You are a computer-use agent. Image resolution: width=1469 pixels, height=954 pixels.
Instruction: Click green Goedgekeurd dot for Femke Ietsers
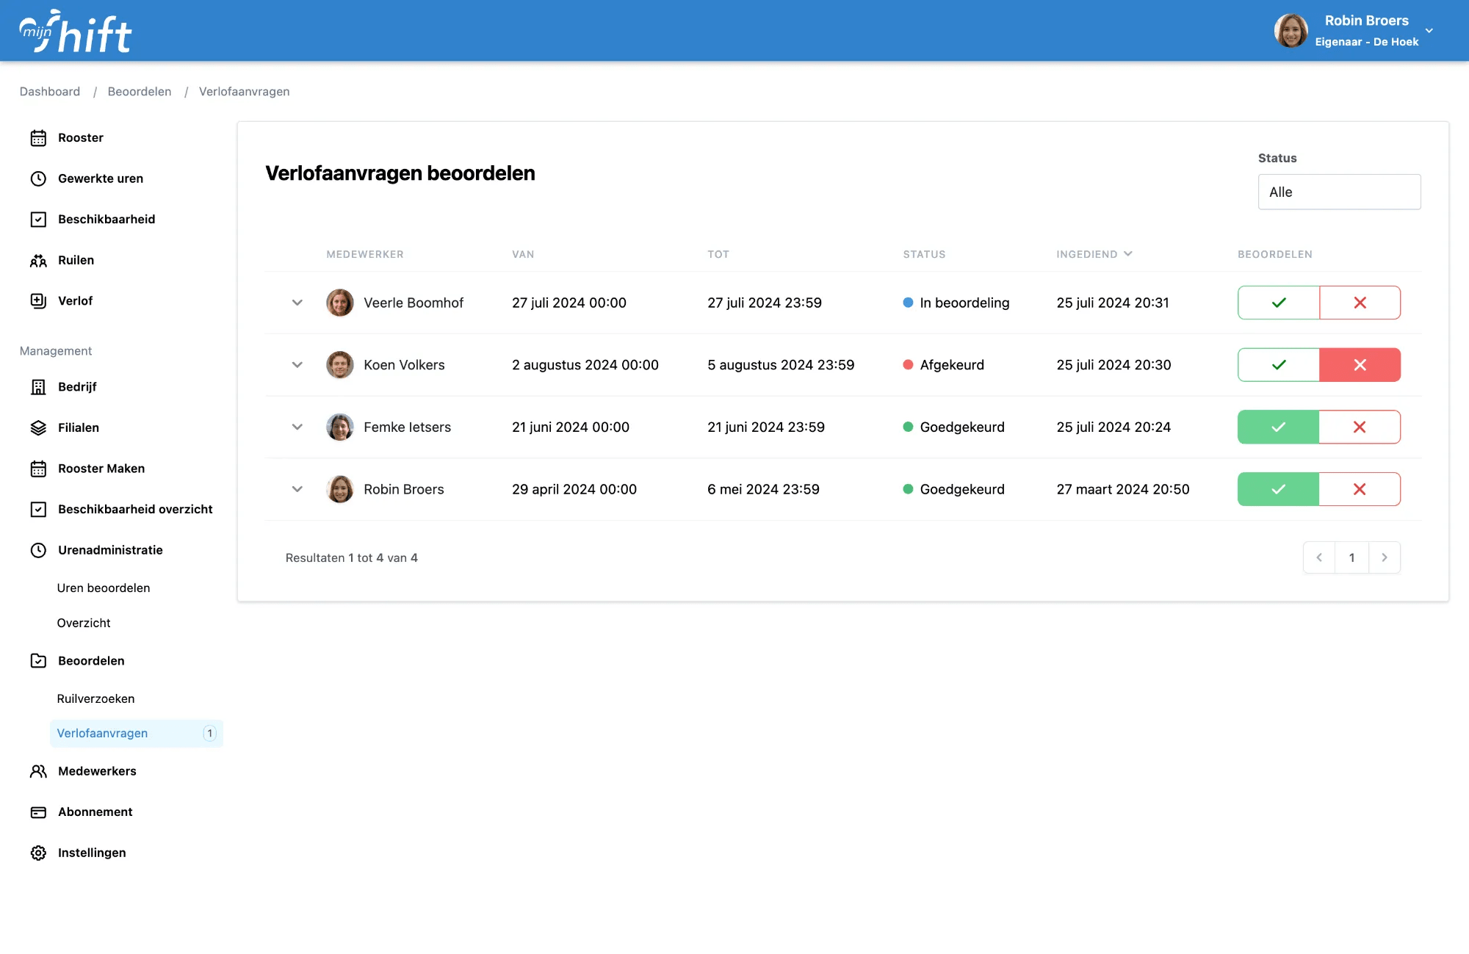[908, 427]
